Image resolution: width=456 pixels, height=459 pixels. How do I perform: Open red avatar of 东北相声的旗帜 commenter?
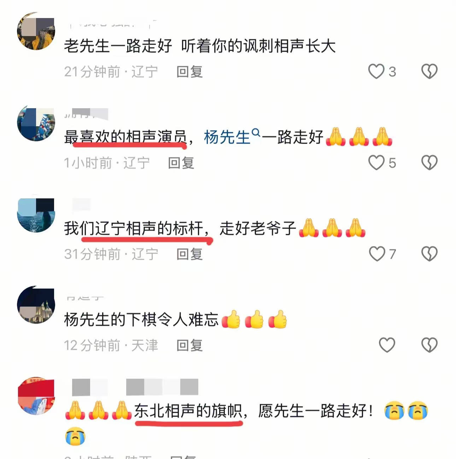pyautogui.click(x=36, y=396)
